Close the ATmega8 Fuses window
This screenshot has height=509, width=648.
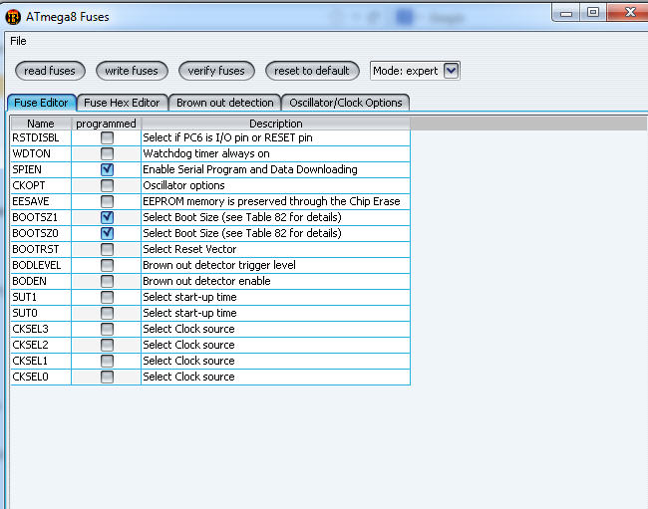point(628,13)
